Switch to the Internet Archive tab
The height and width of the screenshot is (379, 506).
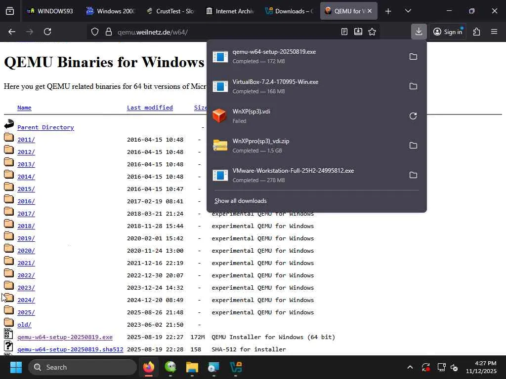pos(229,11)
